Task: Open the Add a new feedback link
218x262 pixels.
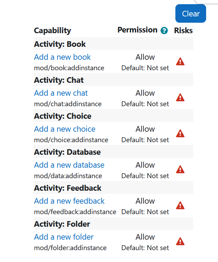Action: pos(69,201)
